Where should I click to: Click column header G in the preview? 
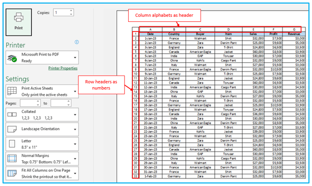[x=294, y=29]
